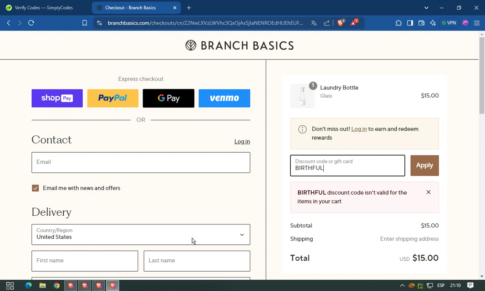Click the VPN button in toolbar
Screen dimensions: 485x291
pyautogui.click(x=449, y=23)
